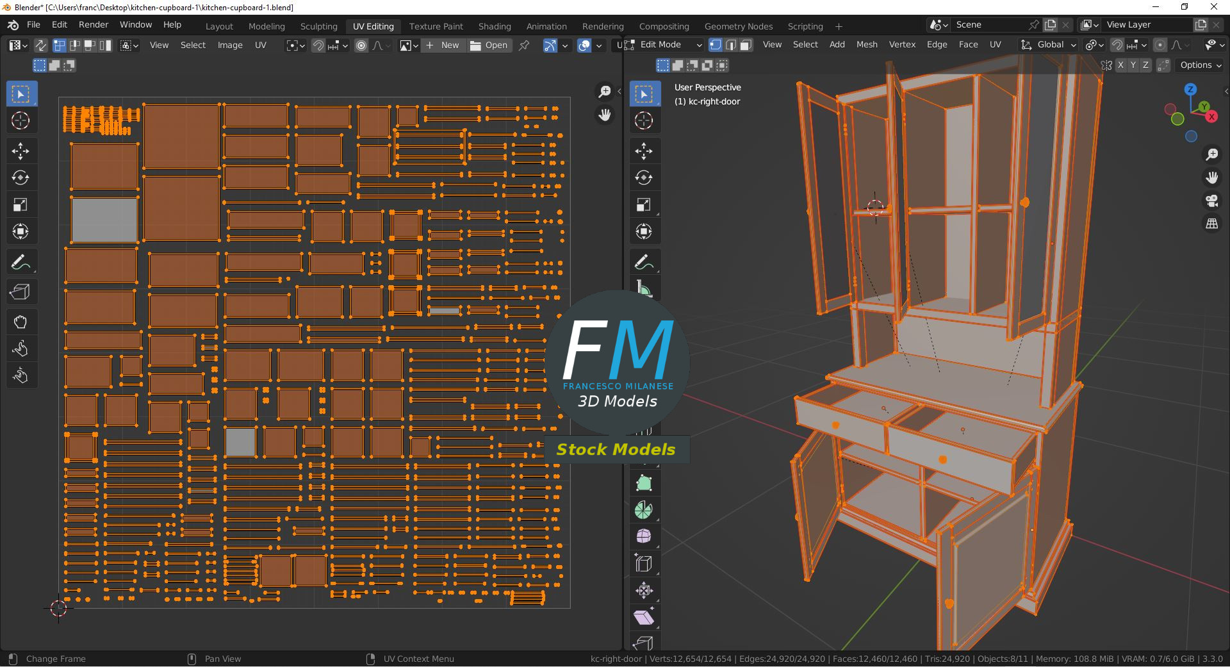Open the Mesh menu in 3D viewport
This screenshot has width=1230, height=667.
point(867,45)
